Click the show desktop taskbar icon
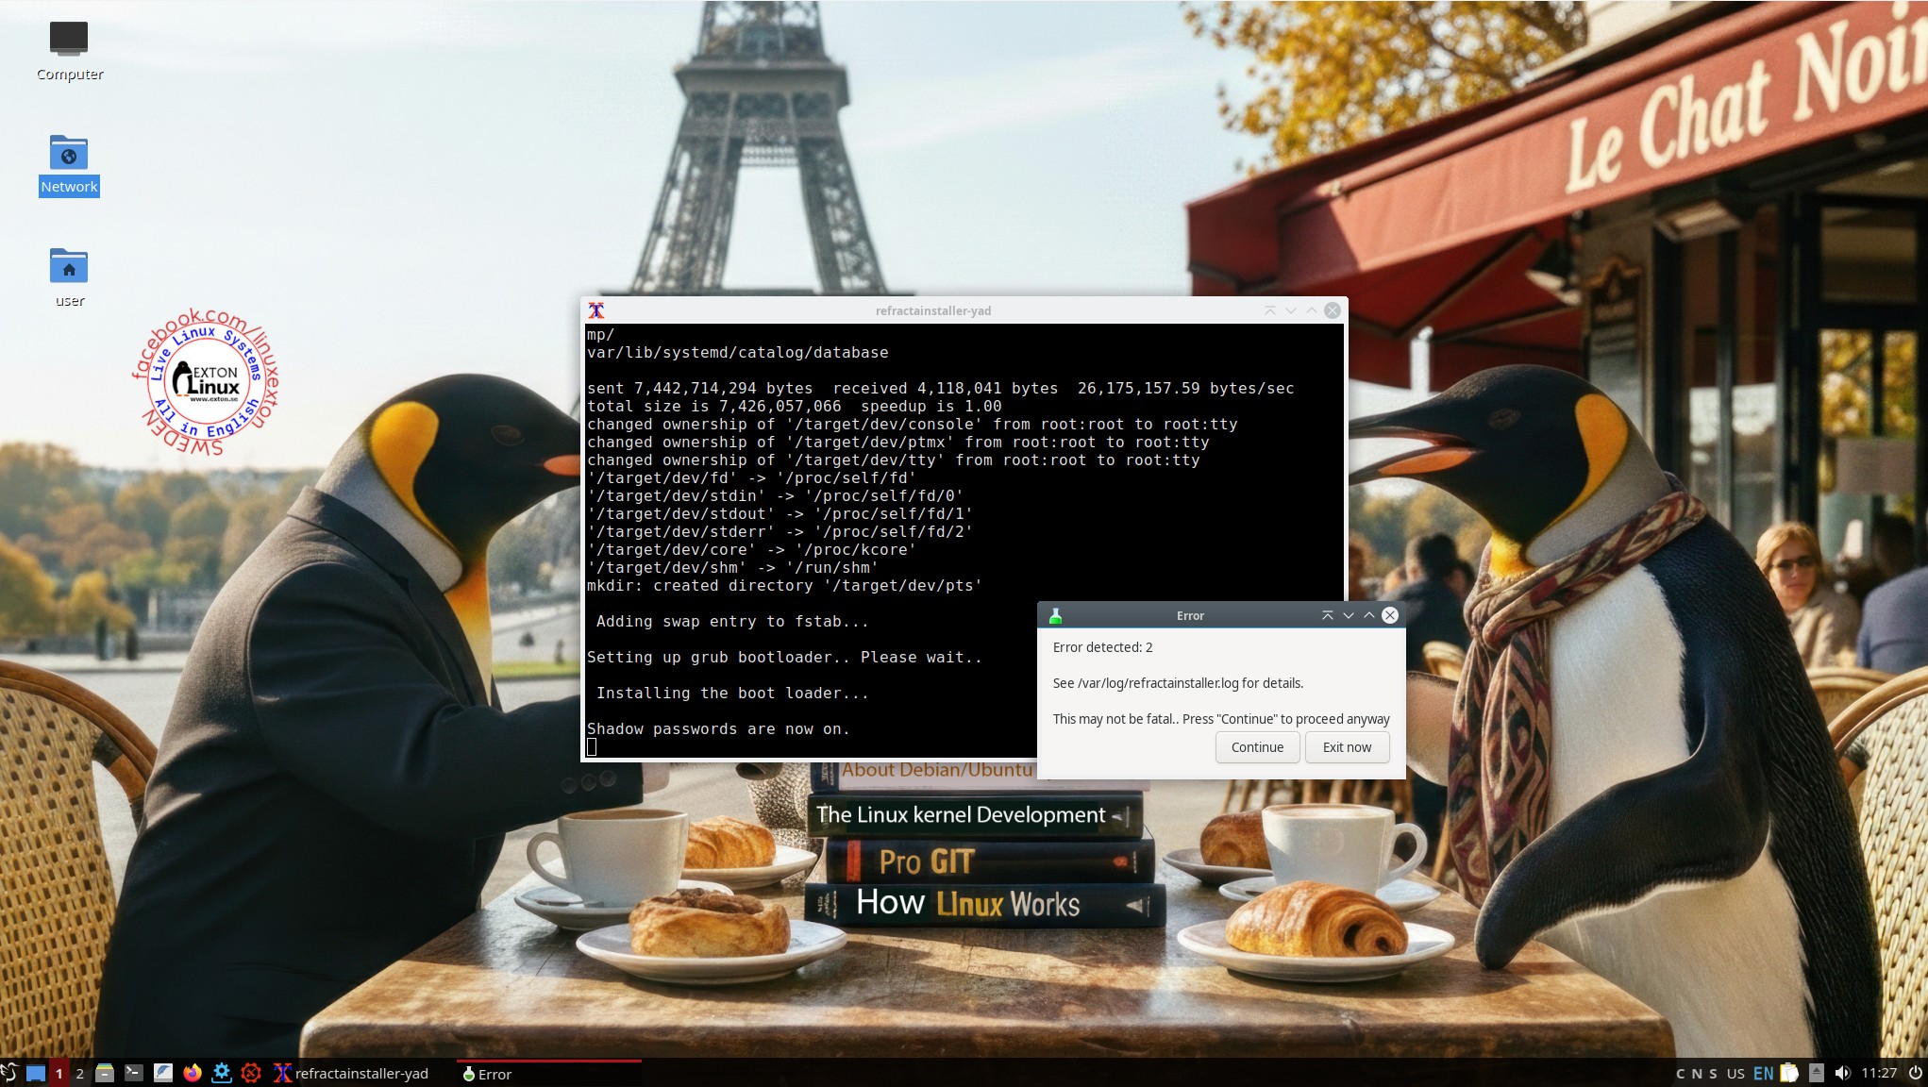Screen dimensions: 1928x1087 pyautogui.click(x=36, y=1073)
